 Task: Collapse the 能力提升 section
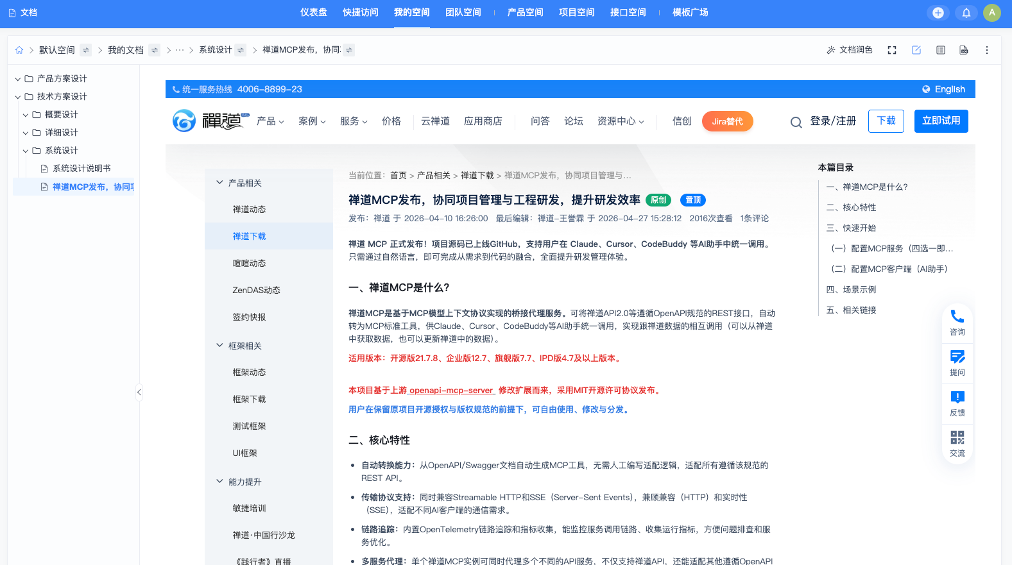click(219, 482)
